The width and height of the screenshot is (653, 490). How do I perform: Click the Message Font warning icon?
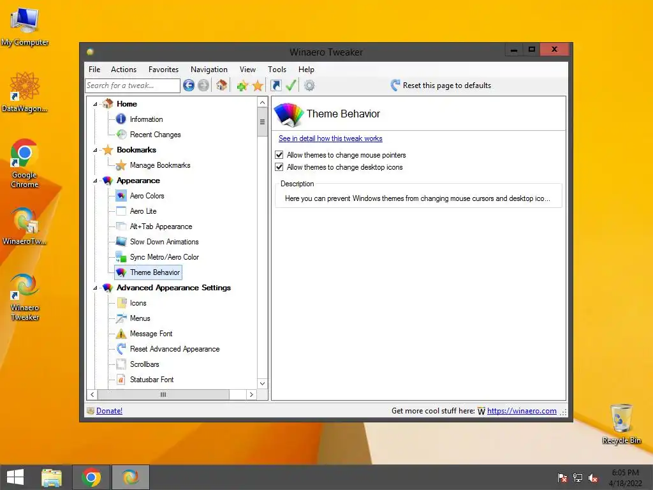pyautogui.click(x=121, y=334)
